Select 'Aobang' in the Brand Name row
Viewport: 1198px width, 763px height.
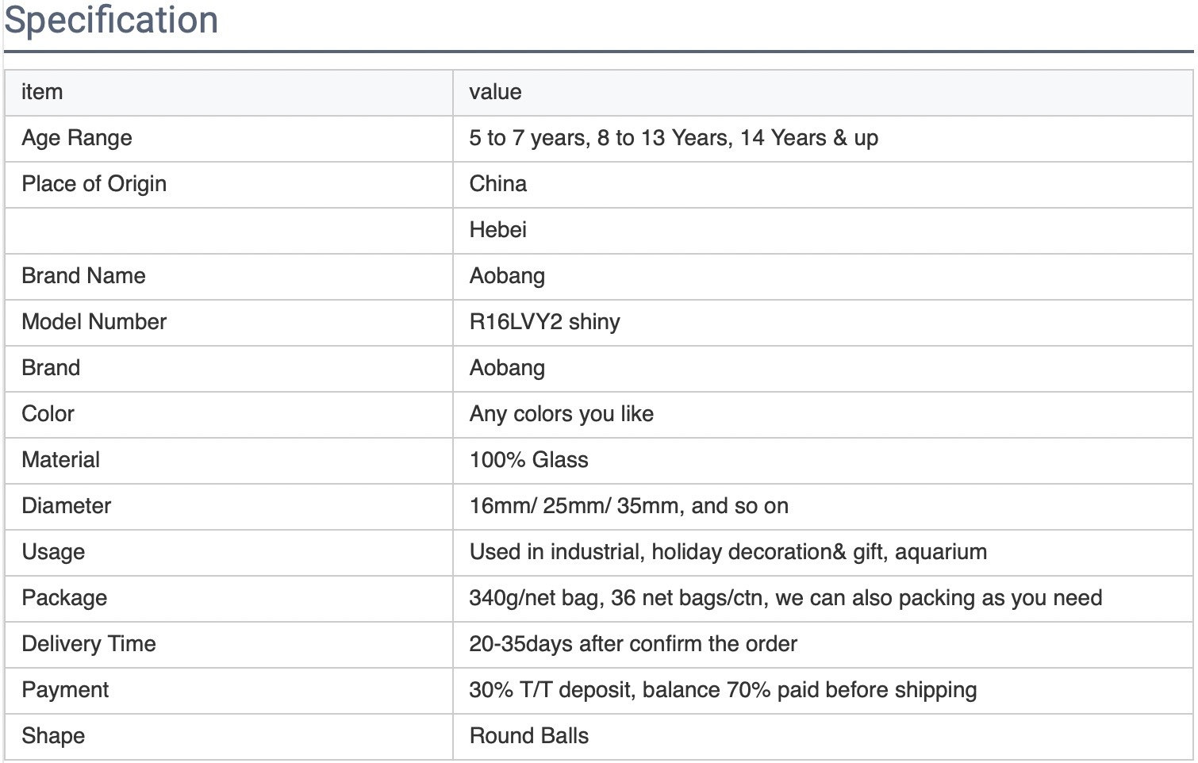coord(507,277)
